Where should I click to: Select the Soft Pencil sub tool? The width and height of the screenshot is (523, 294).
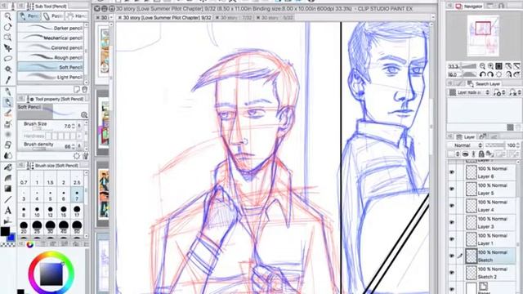[51, 67]
